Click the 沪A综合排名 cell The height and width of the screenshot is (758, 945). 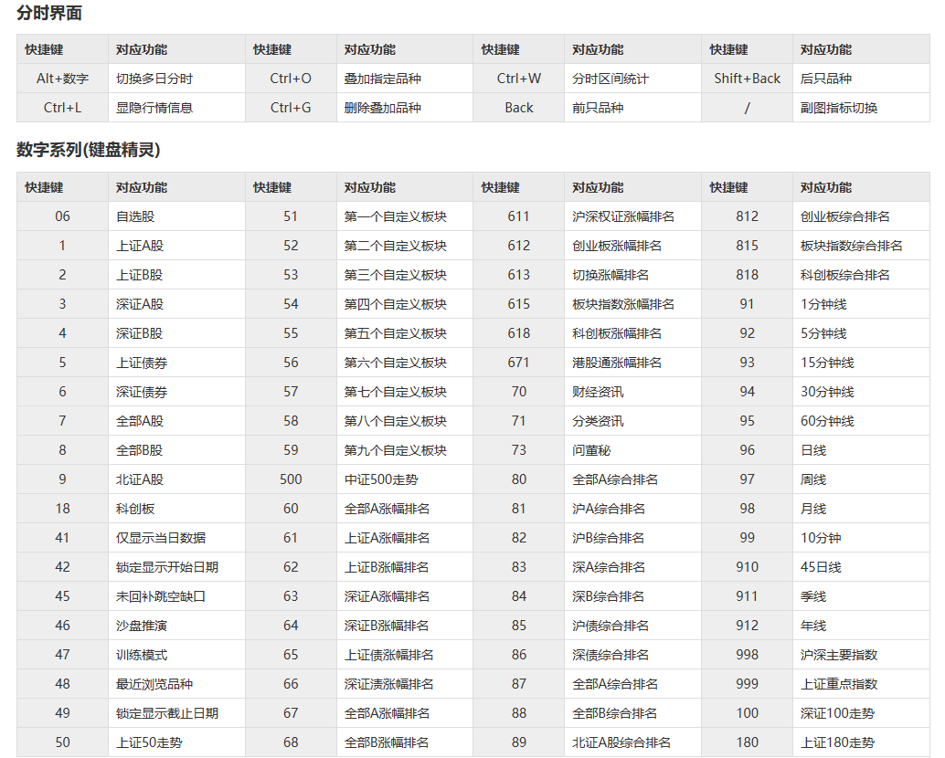point(632,509)
